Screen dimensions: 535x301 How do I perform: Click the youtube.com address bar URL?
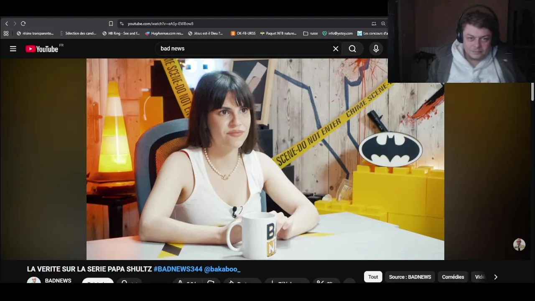160,24
